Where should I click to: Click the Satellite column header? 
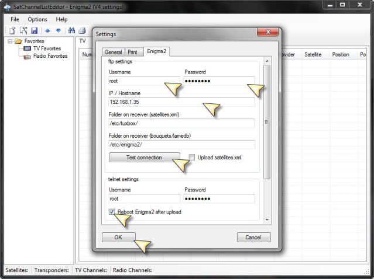click(313, 54)
